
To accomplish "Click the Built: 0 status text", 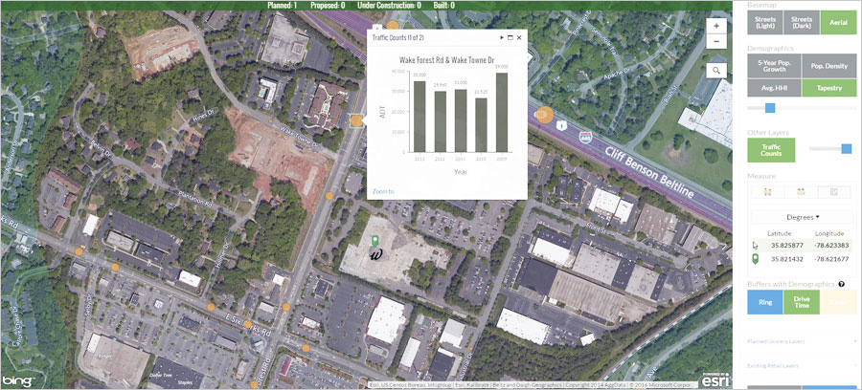I will 444,6.
